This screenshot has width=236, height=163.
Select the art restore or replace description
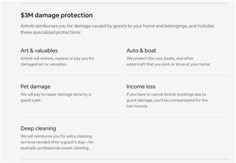coord(57,61)
